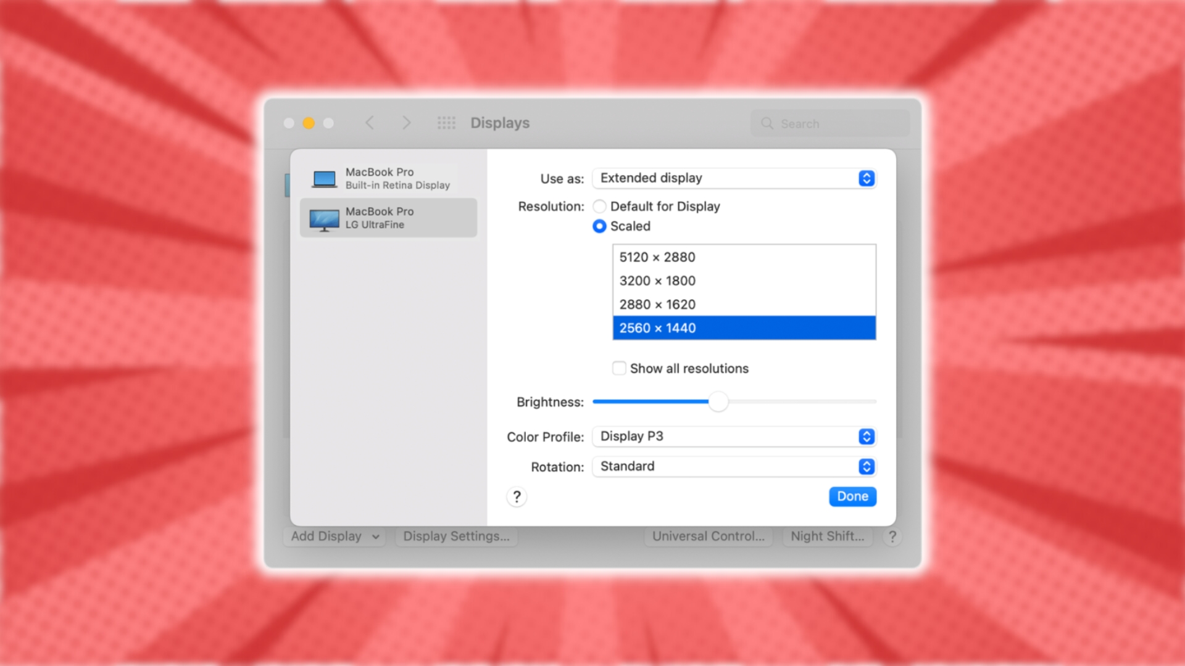Select Default for Display radio button
The image size is (1185, 666).
click(x=600, y=206)
